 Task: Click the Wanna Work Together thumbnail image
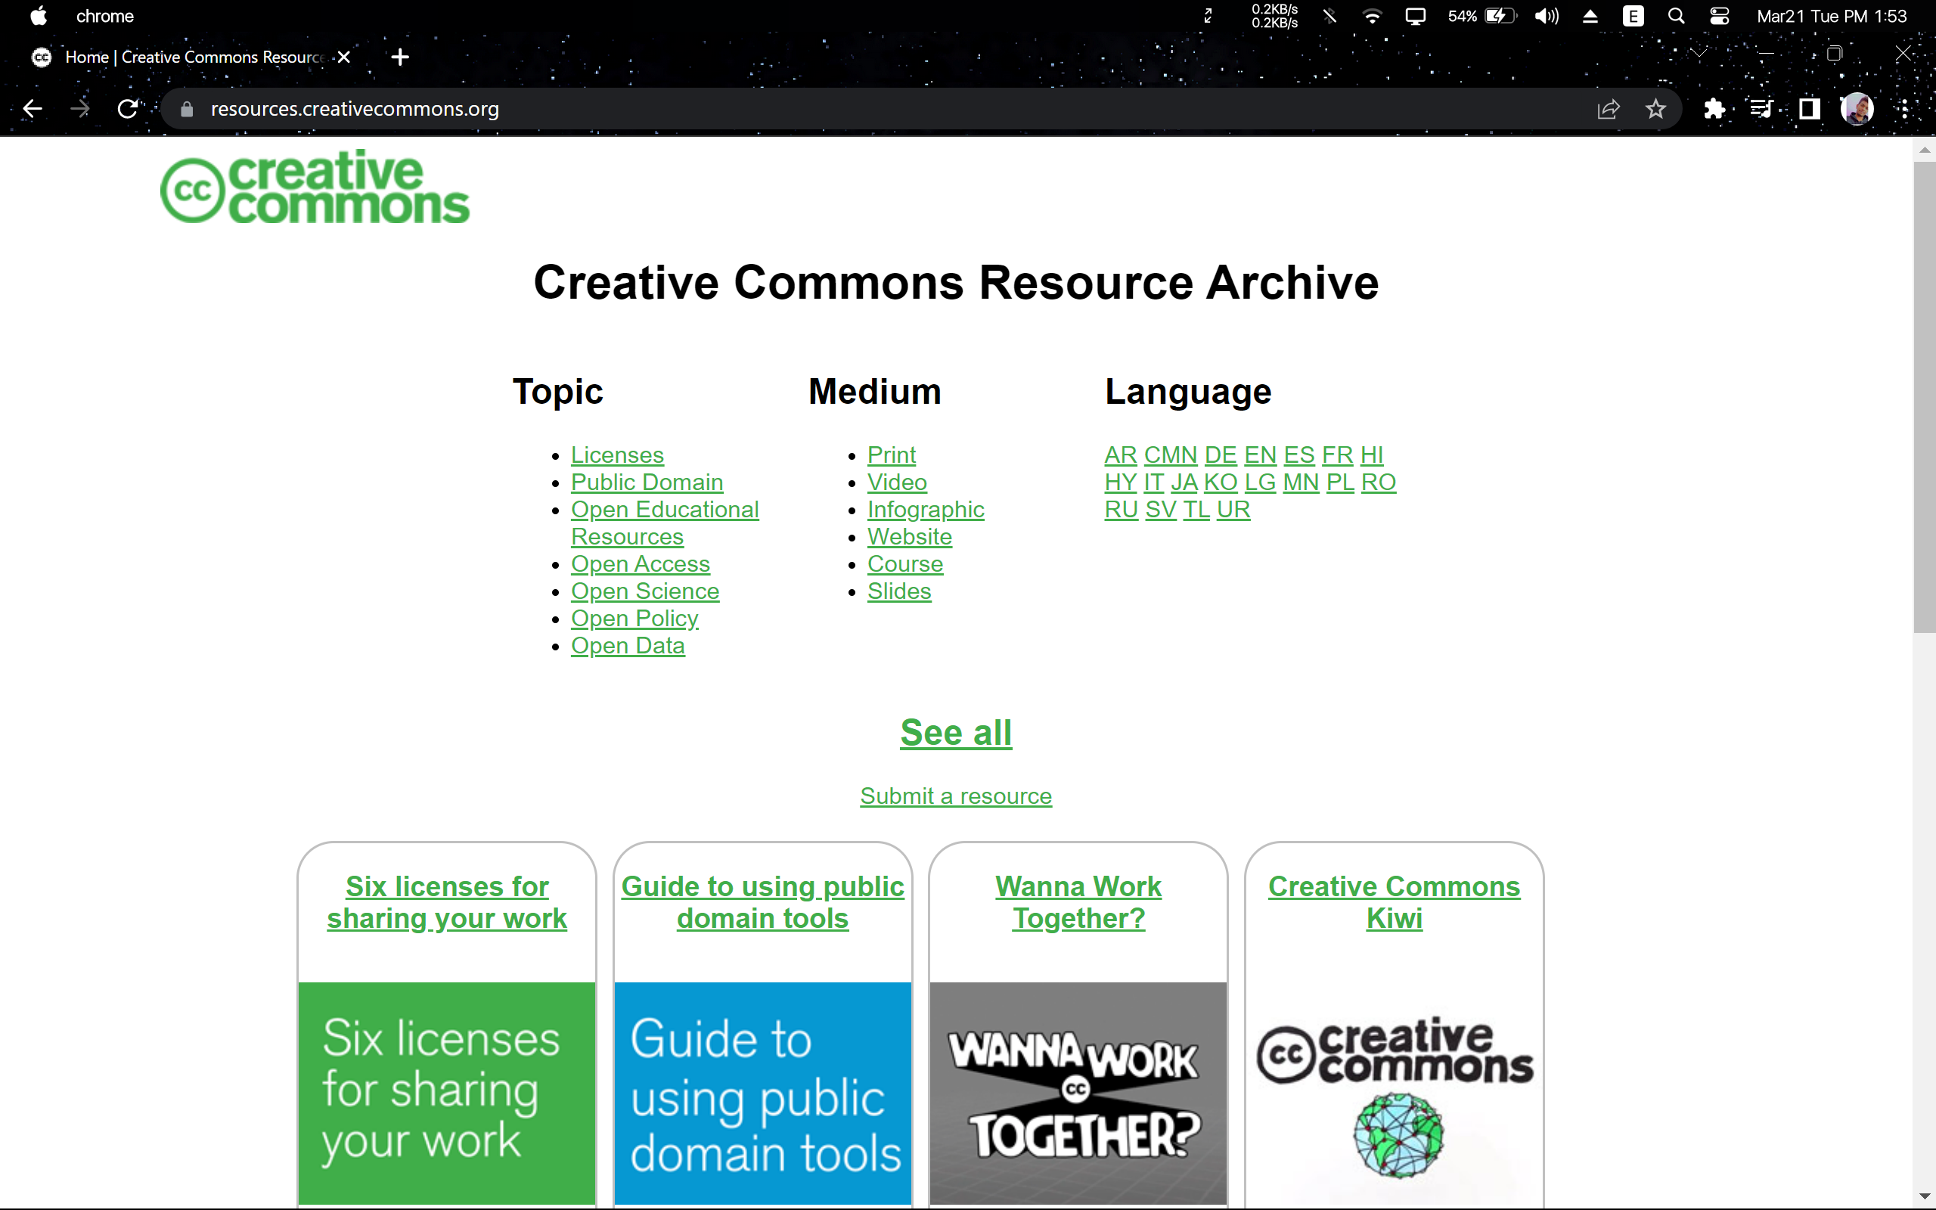[1078, 1092]
